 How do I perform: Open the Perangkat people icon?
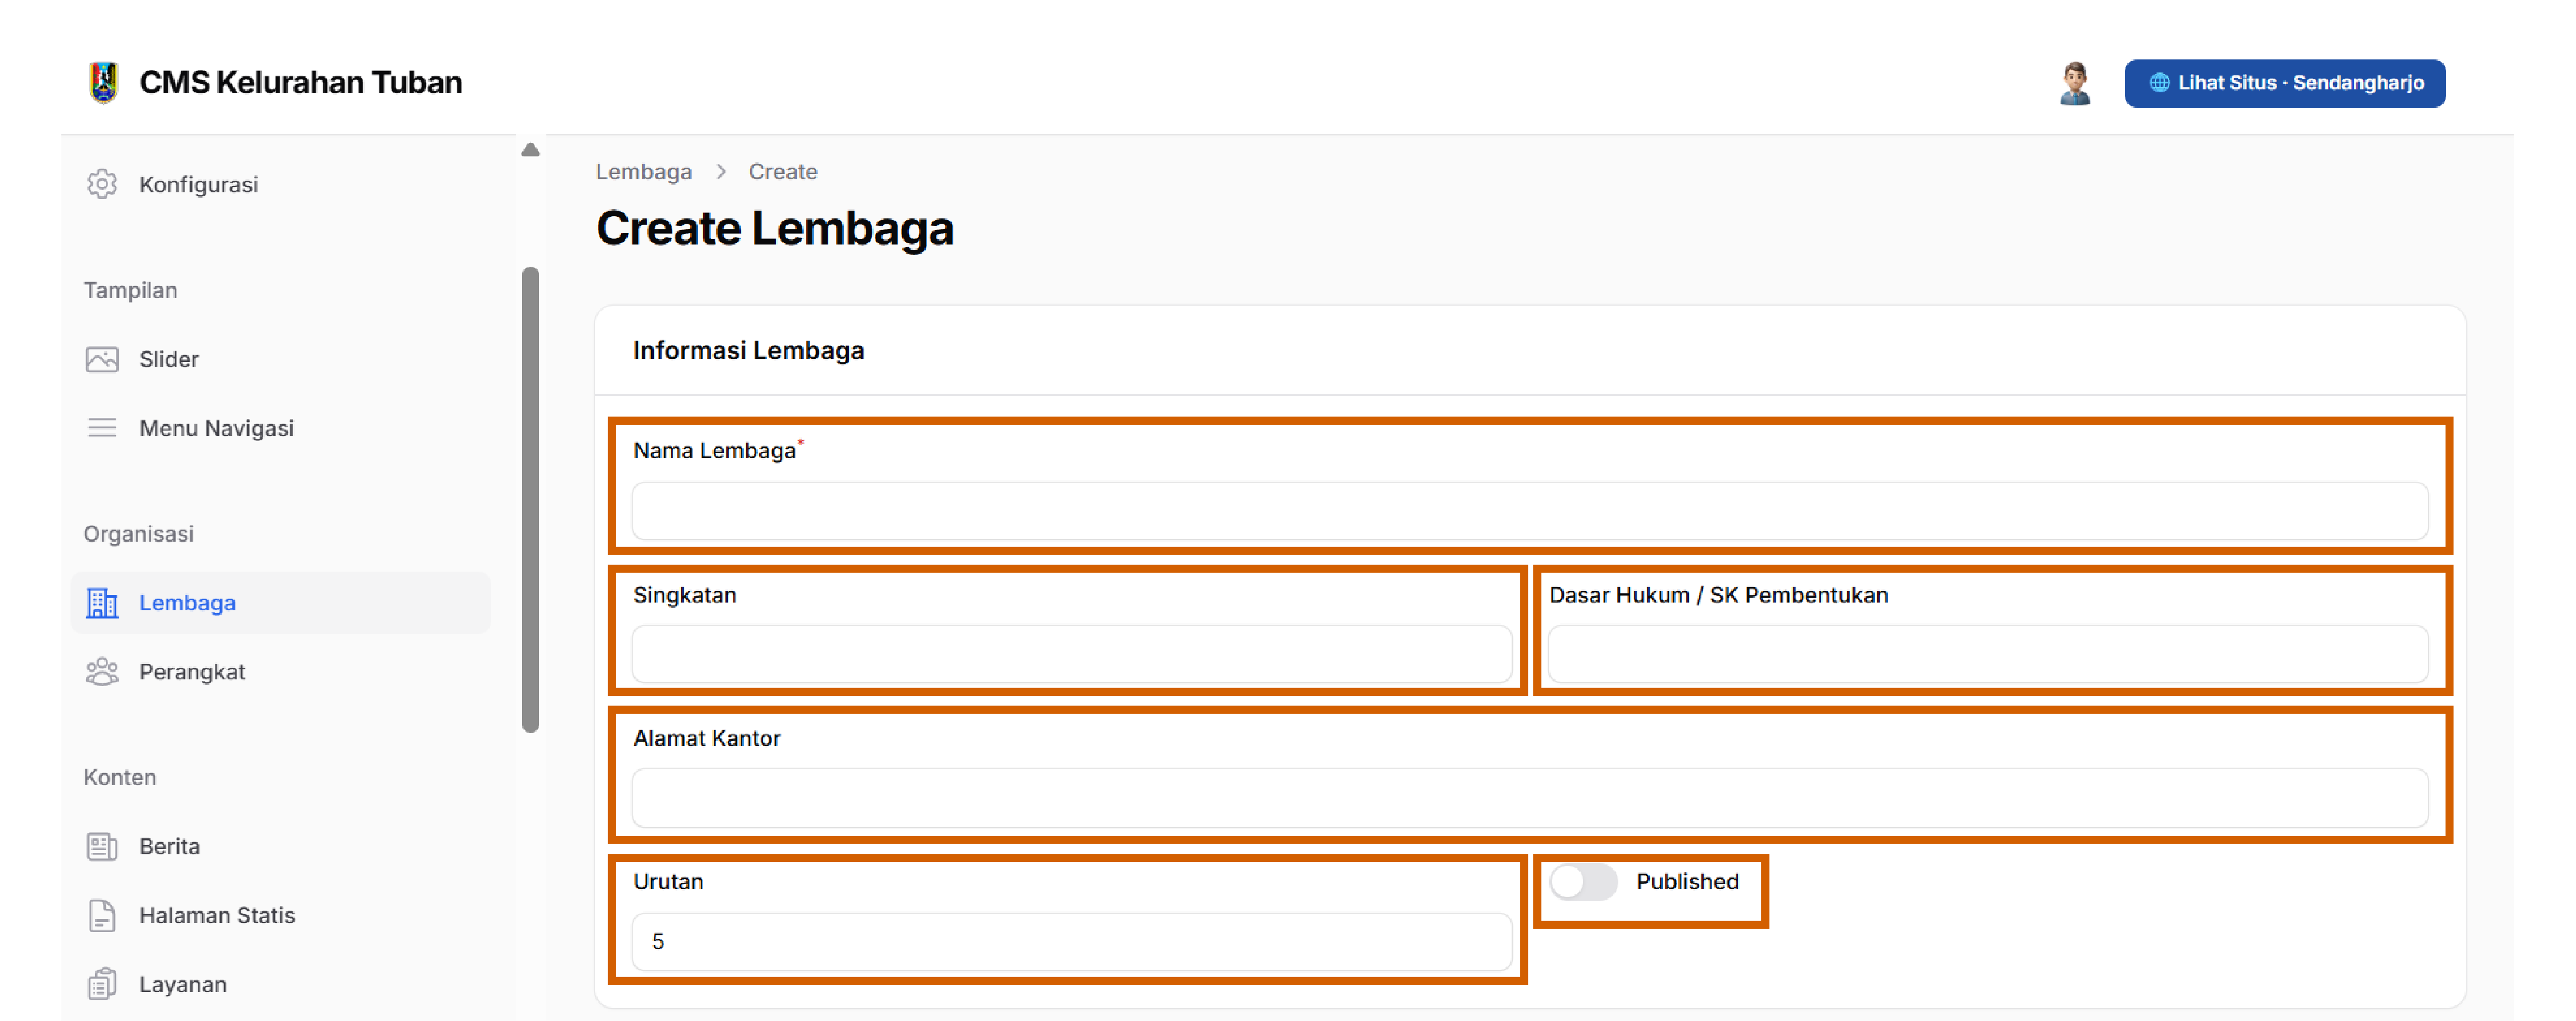(102, 672)
